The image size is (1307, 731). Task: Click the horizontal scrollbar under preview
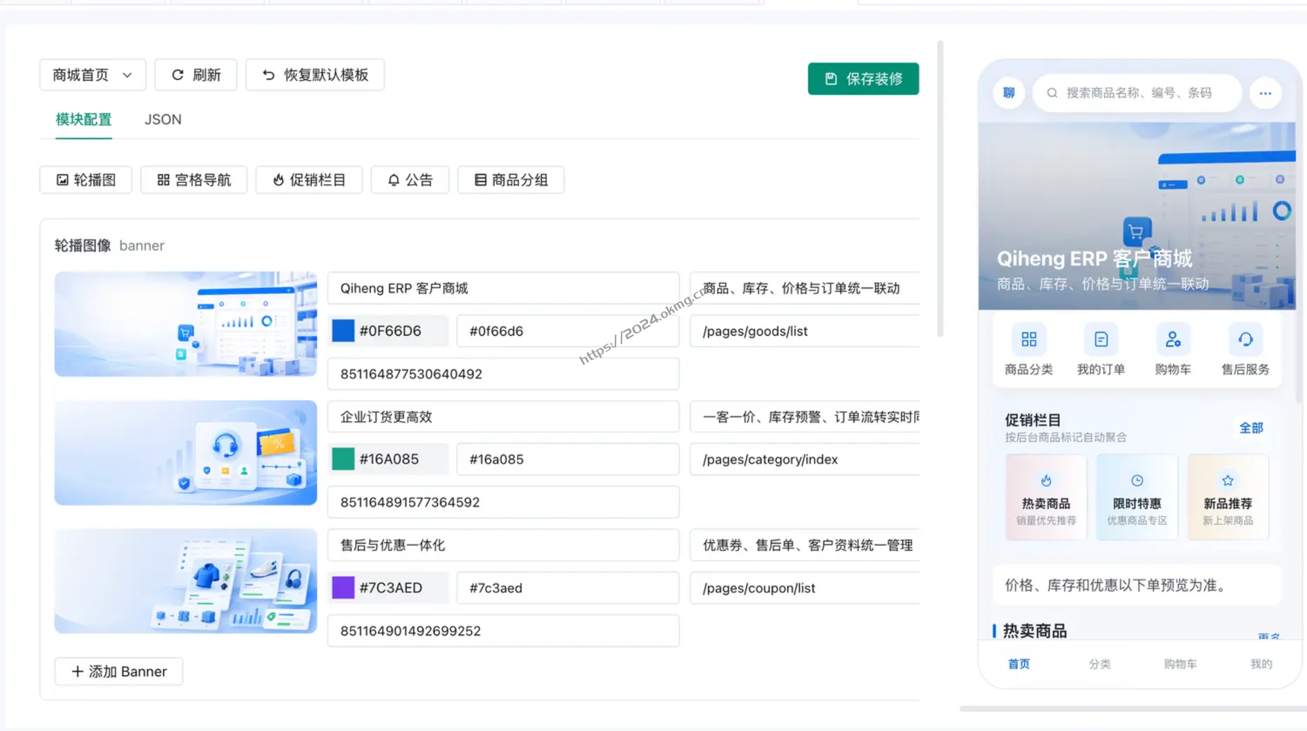(x=1133, y=709)
